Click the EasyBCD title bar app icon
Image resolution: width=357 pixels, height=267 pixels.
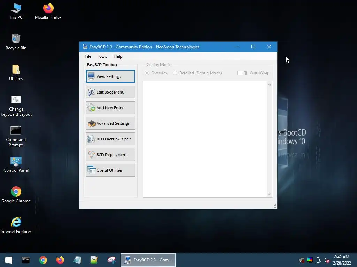(85, 47)
